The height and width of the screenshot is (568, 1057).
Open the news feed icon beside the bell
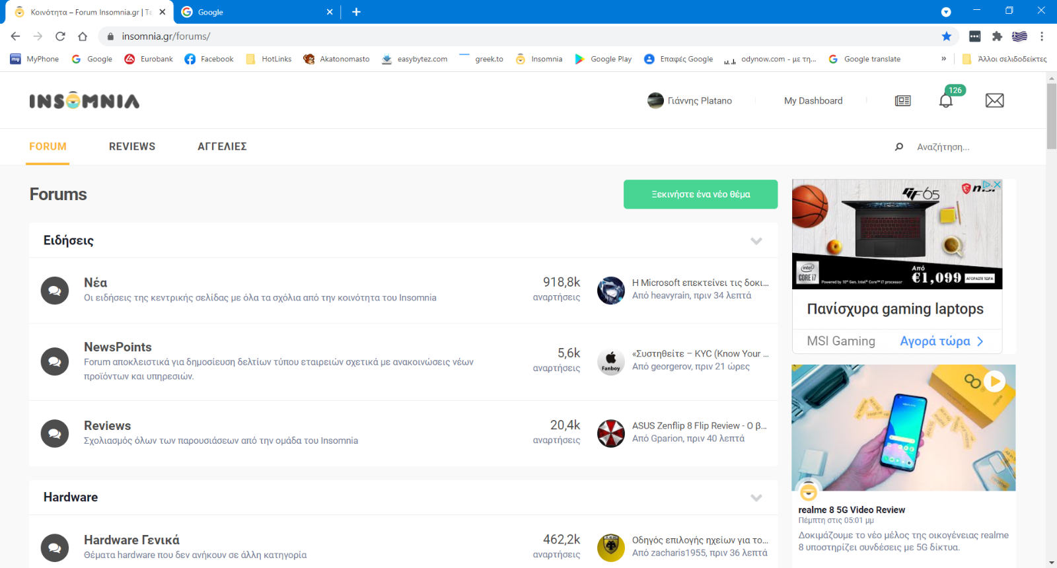pyautogui.click(x=902, y=100)
